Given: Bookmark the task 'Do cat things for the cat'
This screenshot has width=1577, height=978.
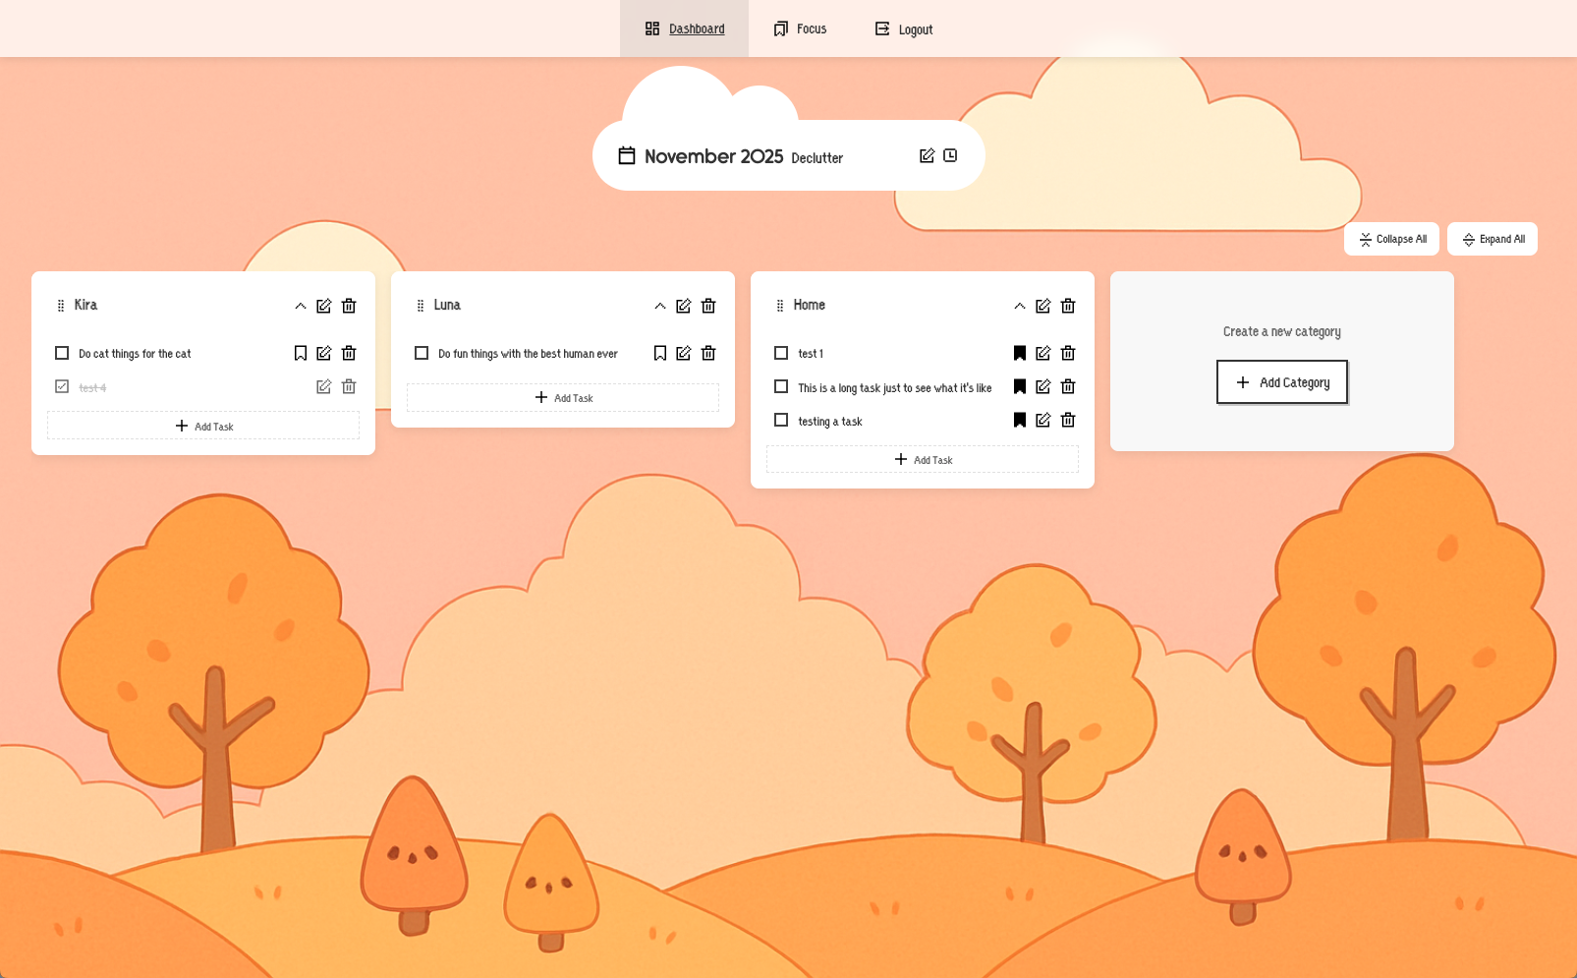Looking at the screenshot, I should click(300, 353).
